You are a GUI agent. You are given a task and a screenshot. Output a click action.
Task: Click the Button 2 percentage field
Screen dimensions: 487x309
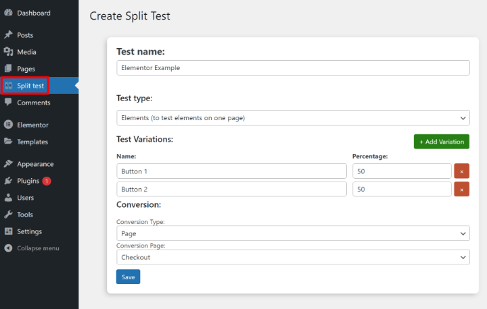(402, 190)
